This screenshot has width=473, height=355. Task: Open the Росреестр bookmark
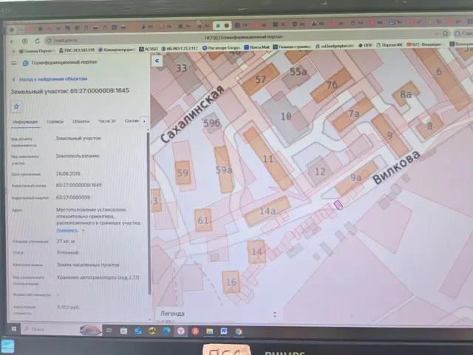coord(221,47)
